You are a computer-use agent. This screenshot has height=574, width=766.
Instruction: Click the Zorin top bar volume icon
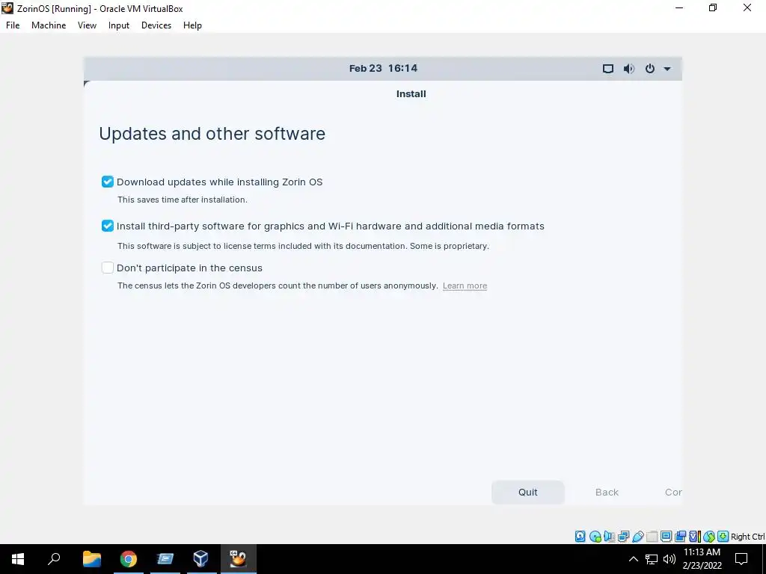click(628, 69)
